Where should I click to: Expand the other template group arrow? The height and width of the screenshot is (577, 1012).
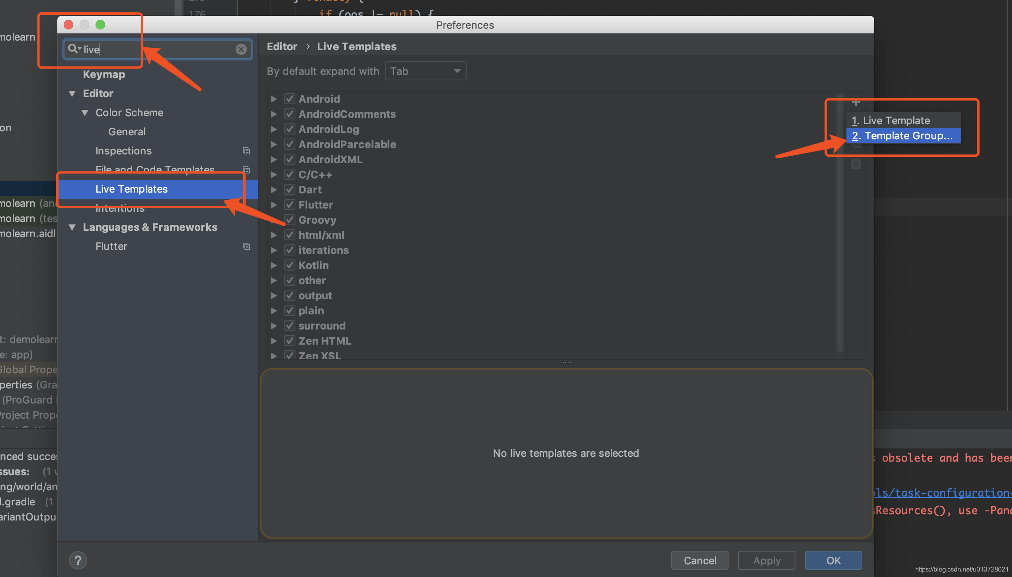pyautogui.click(x=274, y=280)
